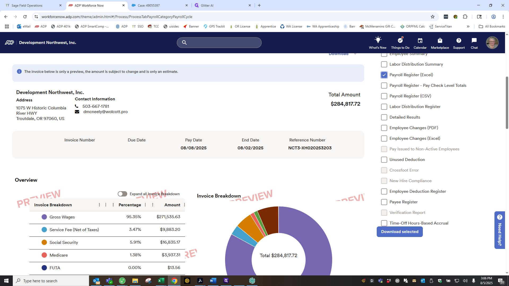Click the ADP search input field
This screenshot has height=286, width=509.
pos(219,43)
